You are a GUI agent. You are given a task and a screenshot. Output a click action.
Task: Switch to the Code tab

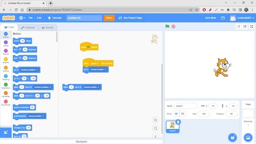(9, 27)
